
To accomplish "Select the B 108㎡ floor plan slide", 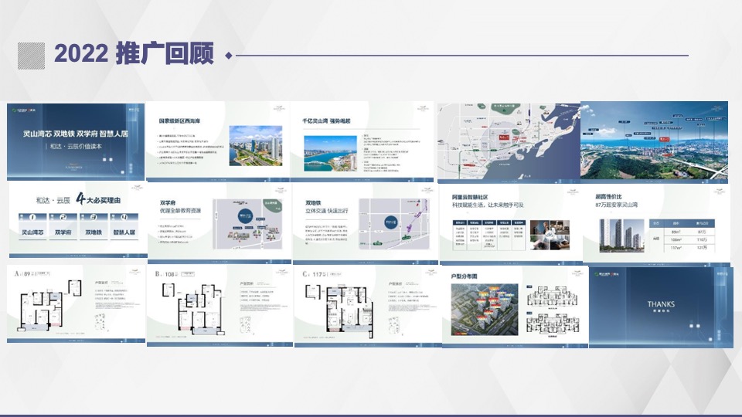I will tap(220, 303).
